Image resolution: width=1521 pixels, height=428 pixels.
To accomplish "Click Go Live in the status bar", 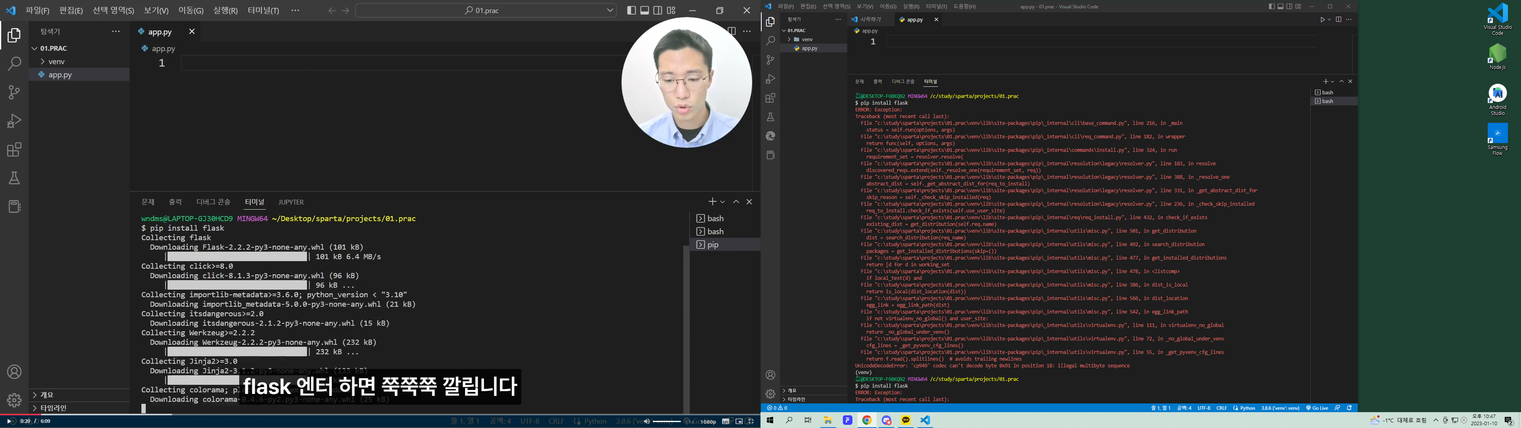I will (x=1317, y=408).
